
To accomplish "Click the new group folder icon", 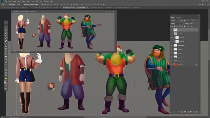I will click(x=191, y=112).
